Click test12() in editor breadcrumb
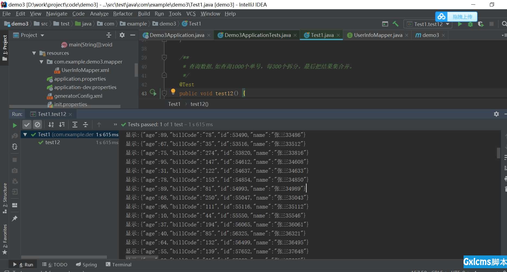Image resolution: width=507 pixels, height=272 pixels. pyautogui.click(x=199, y=104)
